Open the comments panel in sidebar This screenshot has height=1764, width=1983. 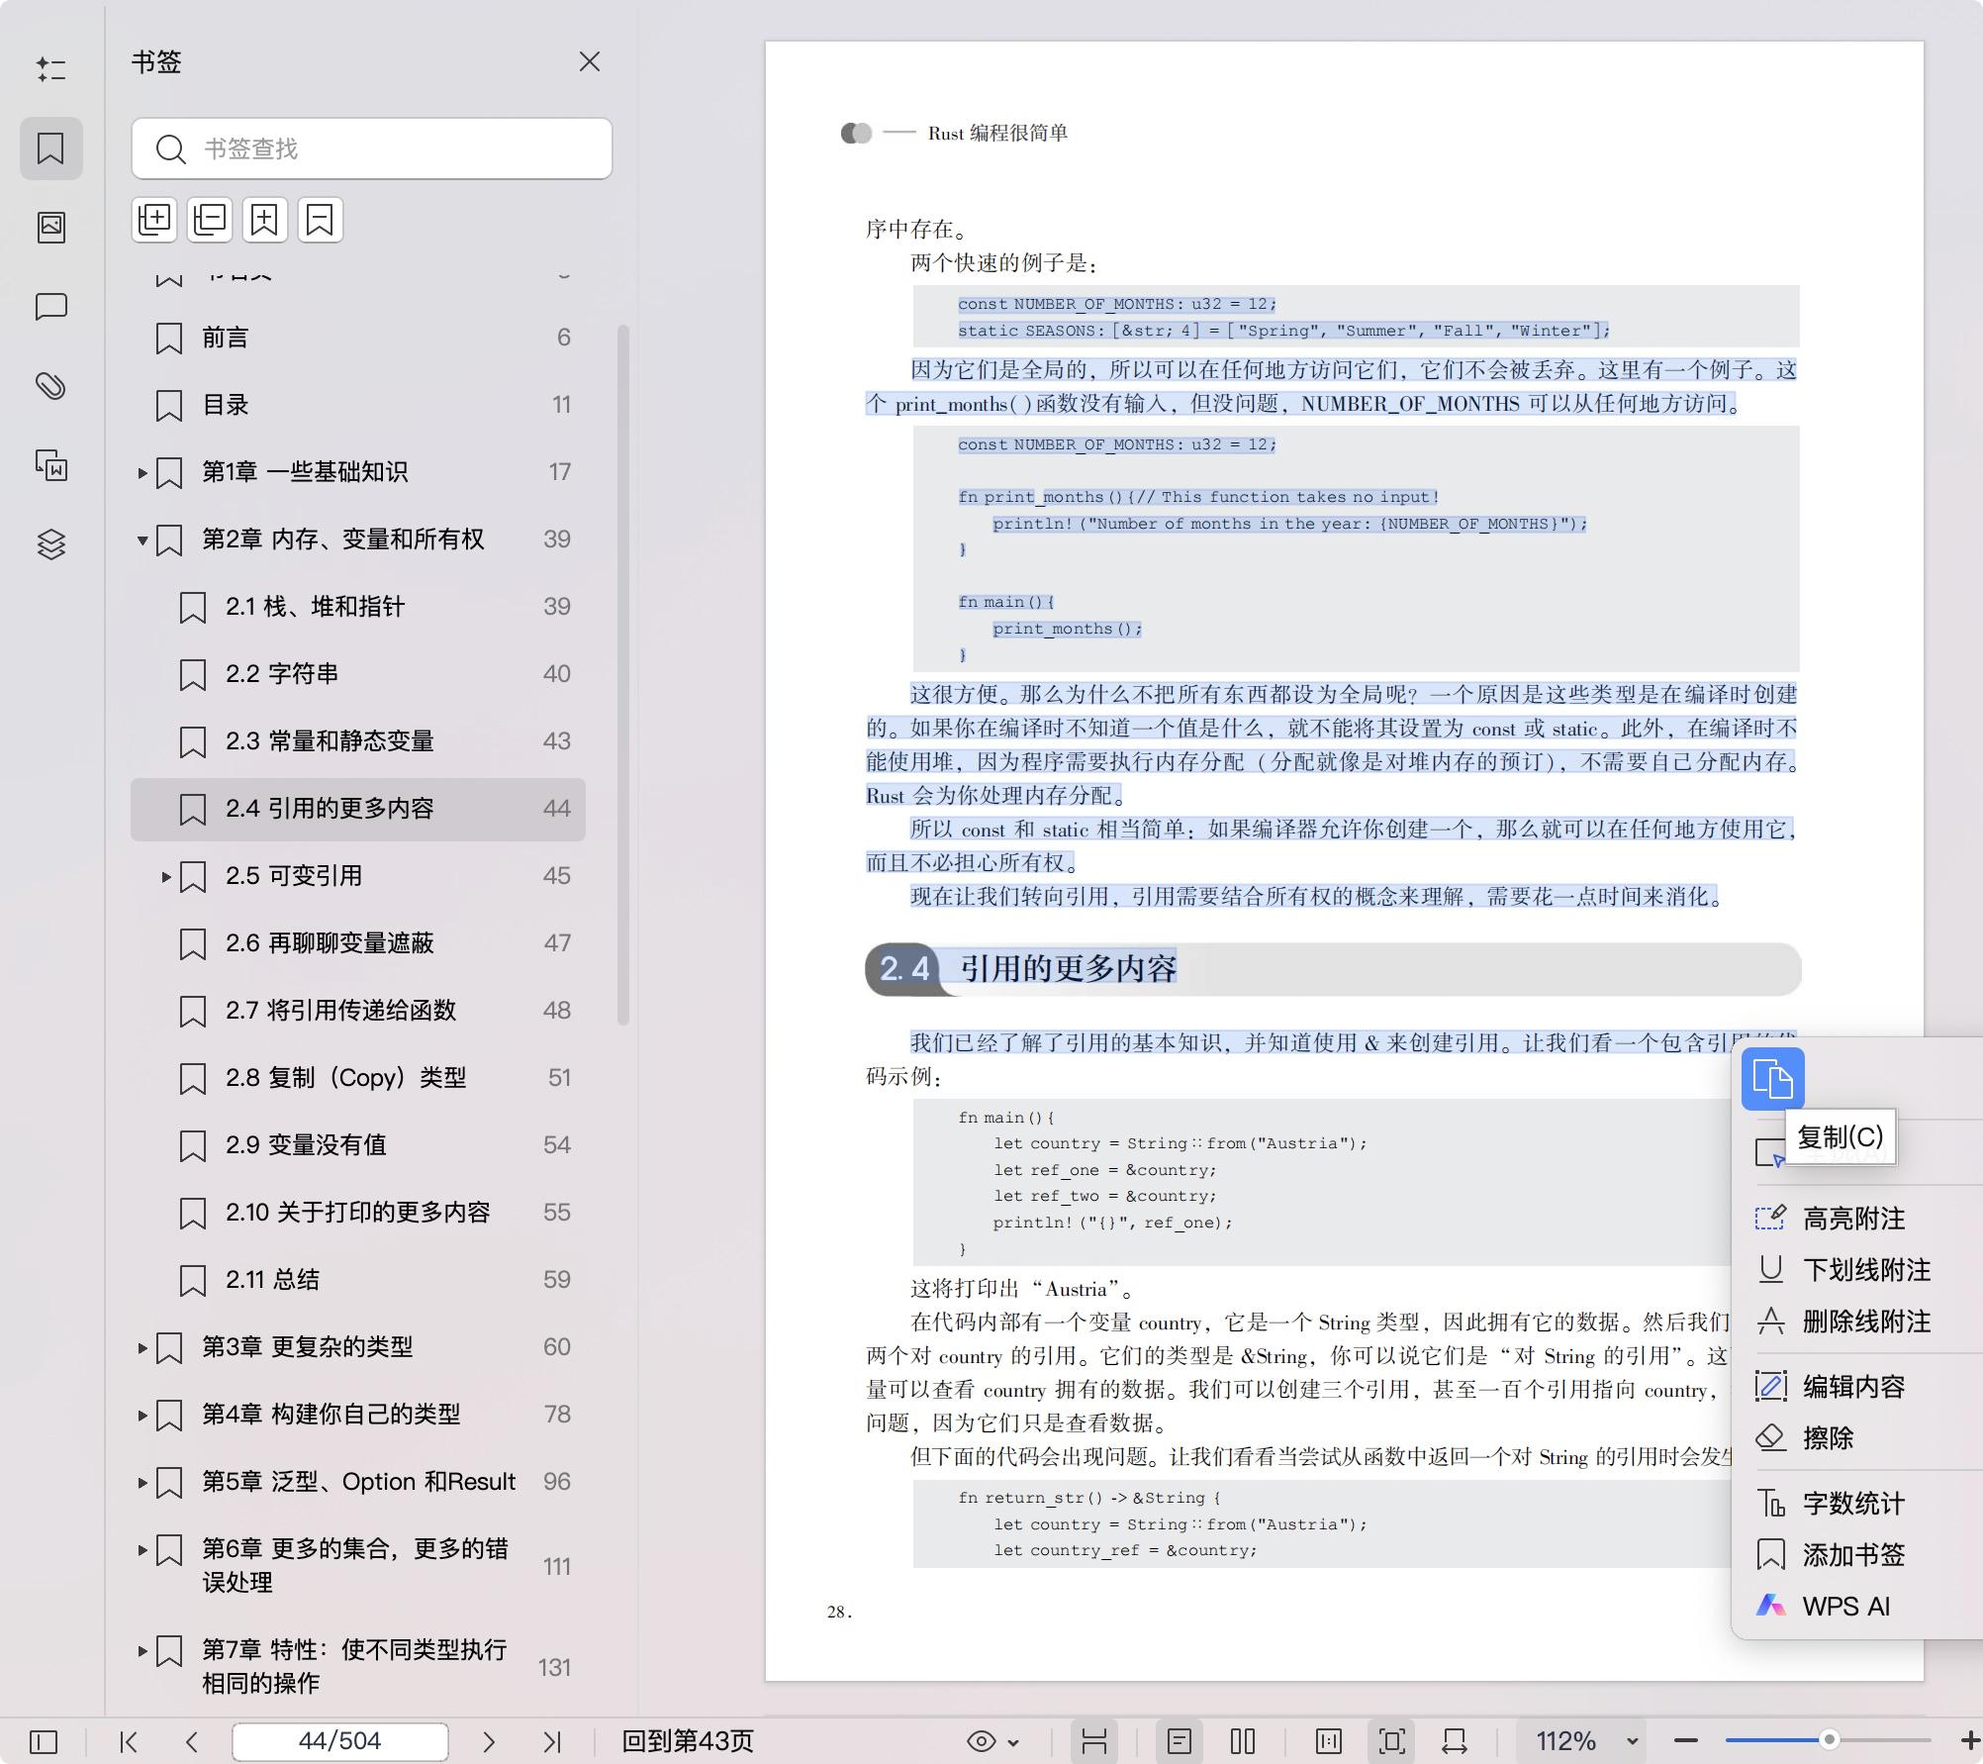pos(51,307)
